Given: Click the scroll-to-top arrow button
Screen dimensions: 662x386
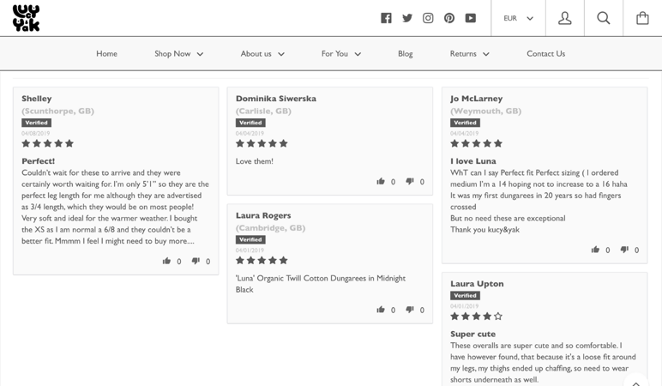Looking at the screenshot, I should pos(635,383).
